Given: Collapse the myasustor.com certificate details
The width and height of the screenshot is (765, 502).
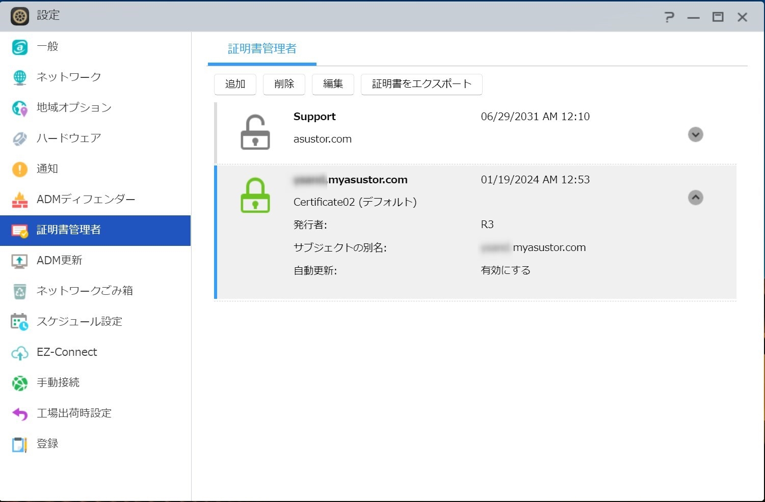Looking at the screenshot, I should pyautogui.click(x=695, y=198).
